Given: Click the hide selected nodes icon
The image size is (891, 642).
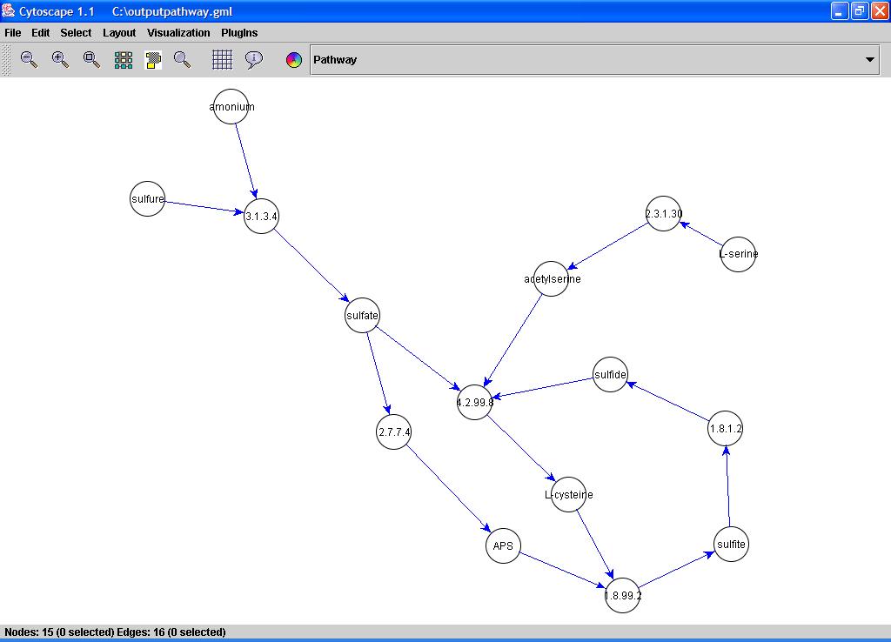Looking at the screenshot, I should pyautogui.click(x=154, y=59).
